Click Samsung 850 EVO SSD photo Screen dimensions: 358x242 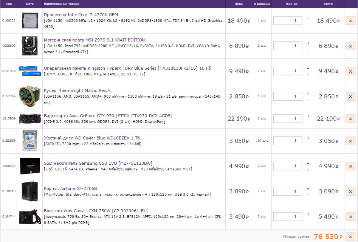tap(30, 166)
